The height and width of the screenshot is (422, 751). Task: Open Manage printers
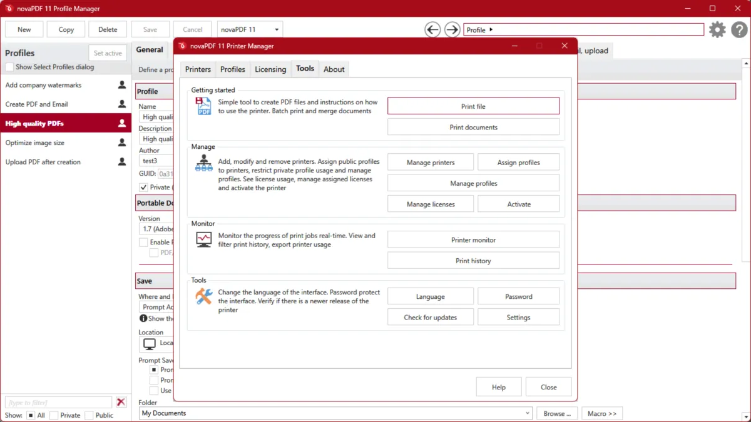(x=431, y=163)
